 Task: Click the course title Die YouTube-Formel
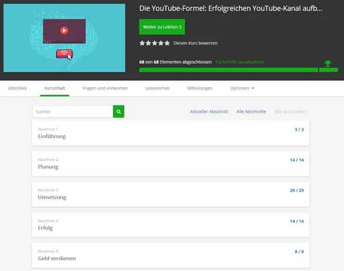point(231,9)
